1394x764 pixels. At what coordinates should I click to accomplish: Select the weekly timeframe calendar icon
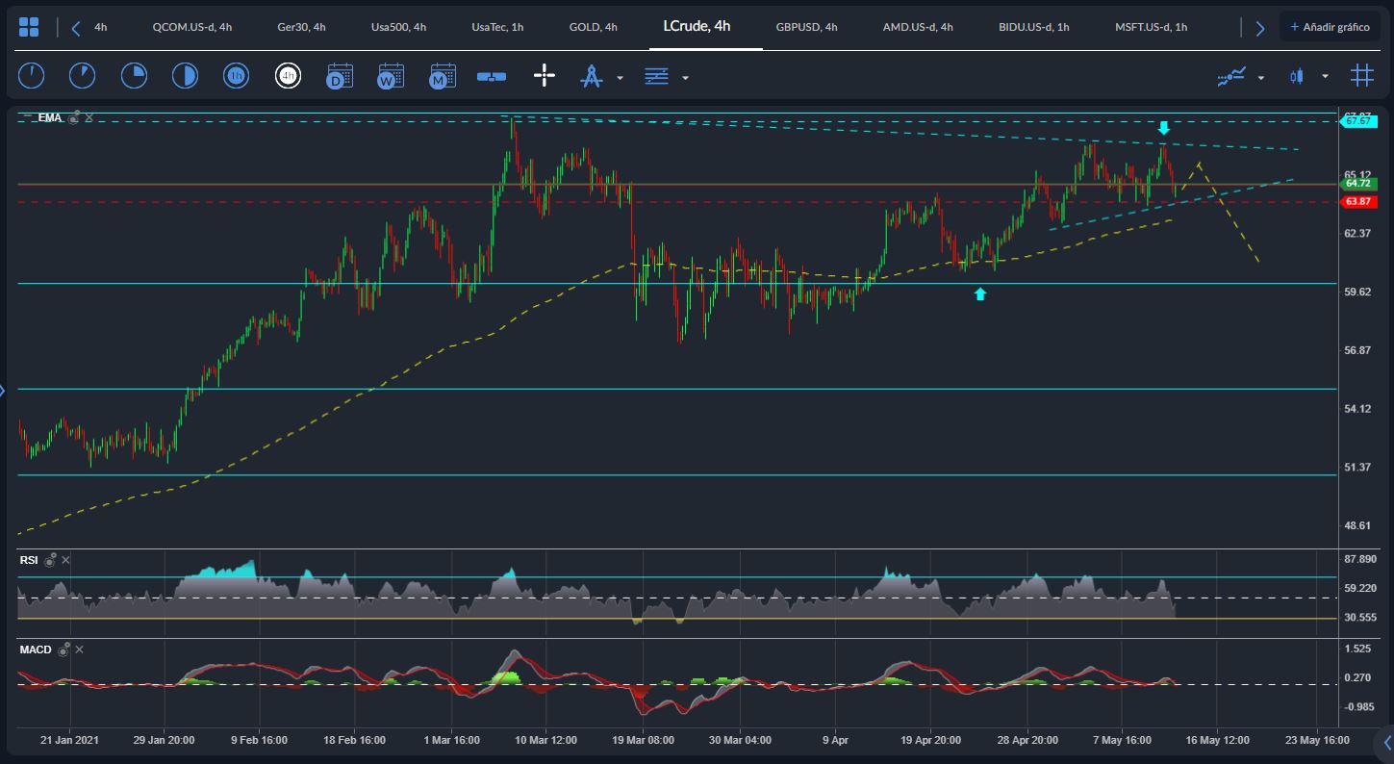point(391,76)
